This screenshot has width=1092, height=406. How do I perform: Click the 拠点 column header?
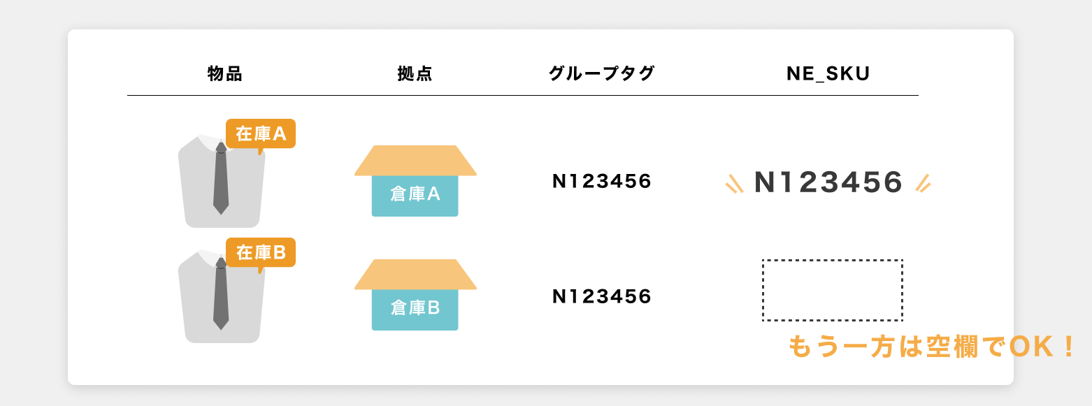point(415,73)
